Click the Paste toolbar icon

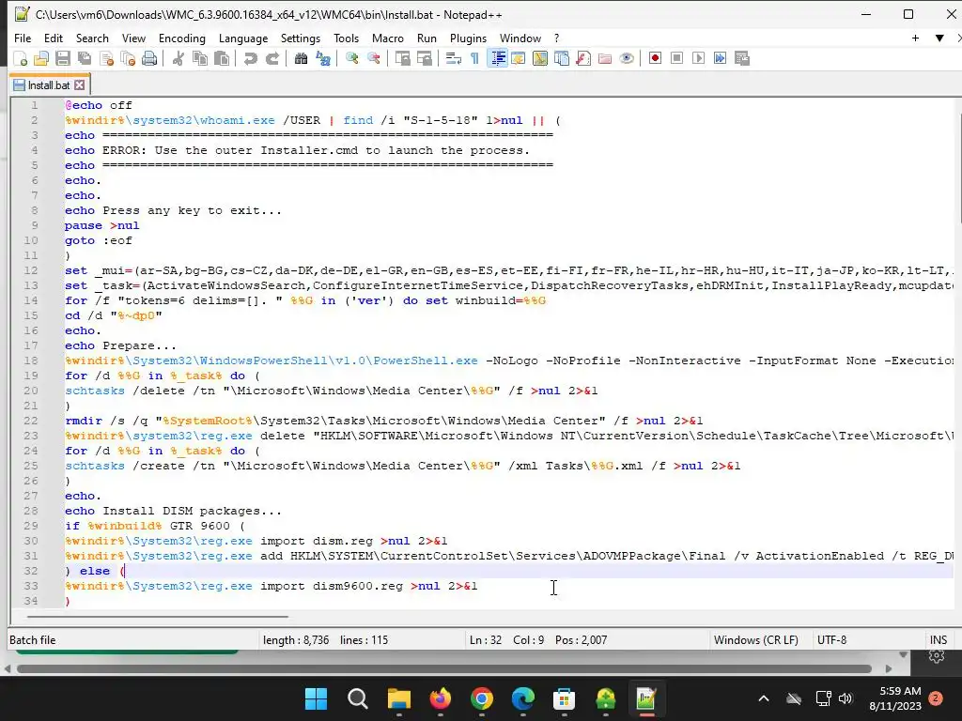222,58
